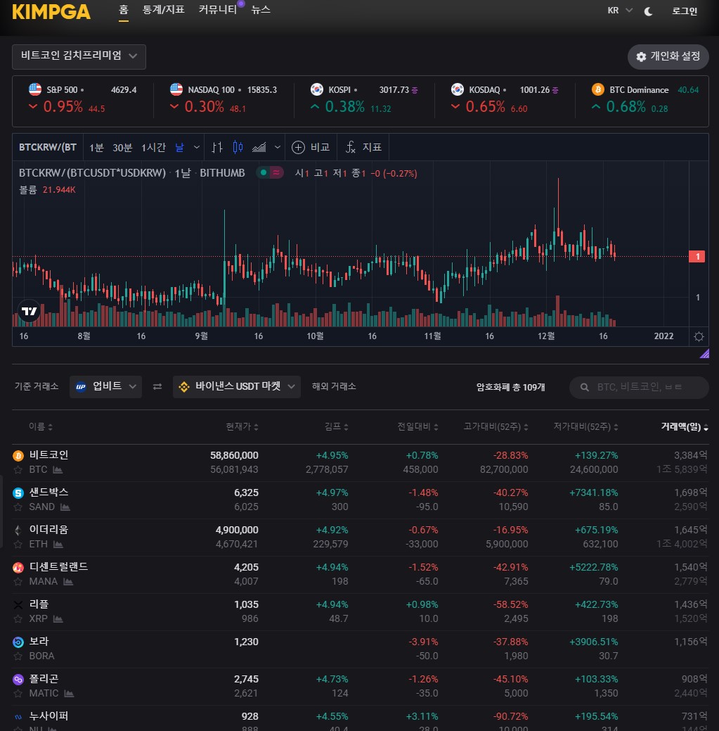Click the chart resize corner handle
719x731 pixels.
coord(704,353)
